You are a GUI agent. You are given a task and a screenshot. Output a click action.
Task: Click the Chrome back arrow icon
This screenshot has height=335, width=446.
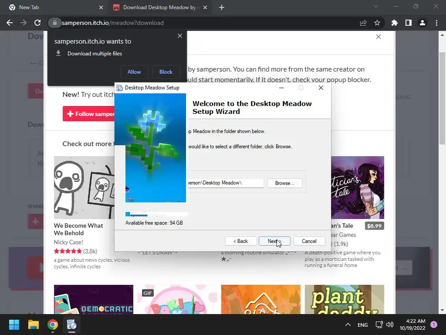point(10,23)
